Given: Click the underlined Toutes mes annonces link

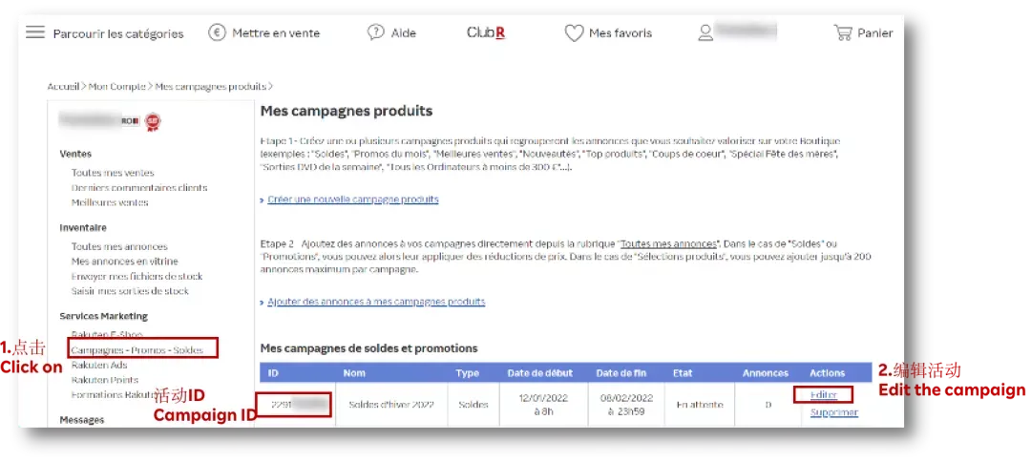Looking at the screenshot, I should coord(668,243).
